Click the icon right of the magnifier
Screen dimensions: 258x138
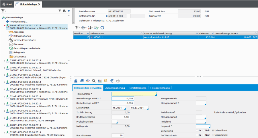point(100,81)
